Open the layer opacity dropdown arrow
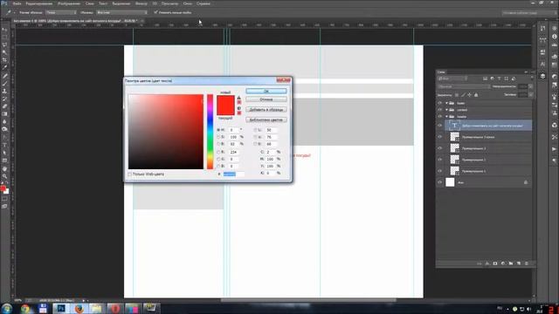 tap(530, 86)
